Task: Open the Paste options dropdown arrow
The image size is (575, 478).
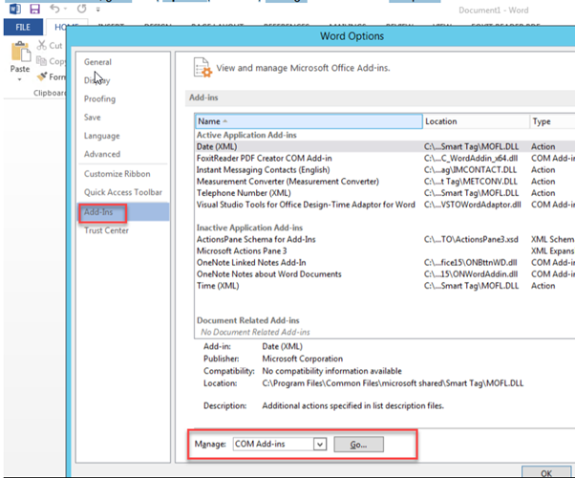Action: click(20, 79)
